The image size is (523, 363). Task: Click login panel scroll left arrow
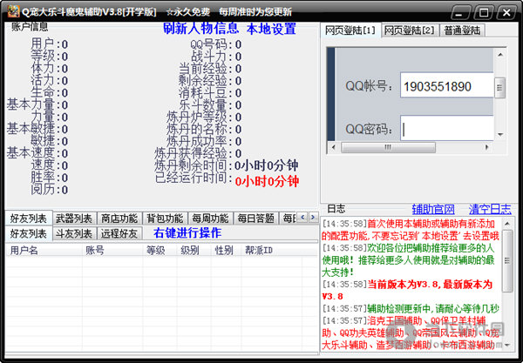[x=334, y=147]
